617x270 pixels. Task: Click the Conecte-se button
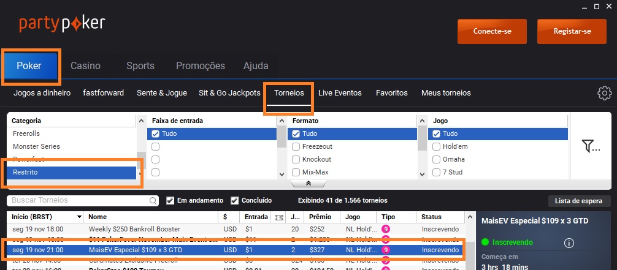[492, 31]
